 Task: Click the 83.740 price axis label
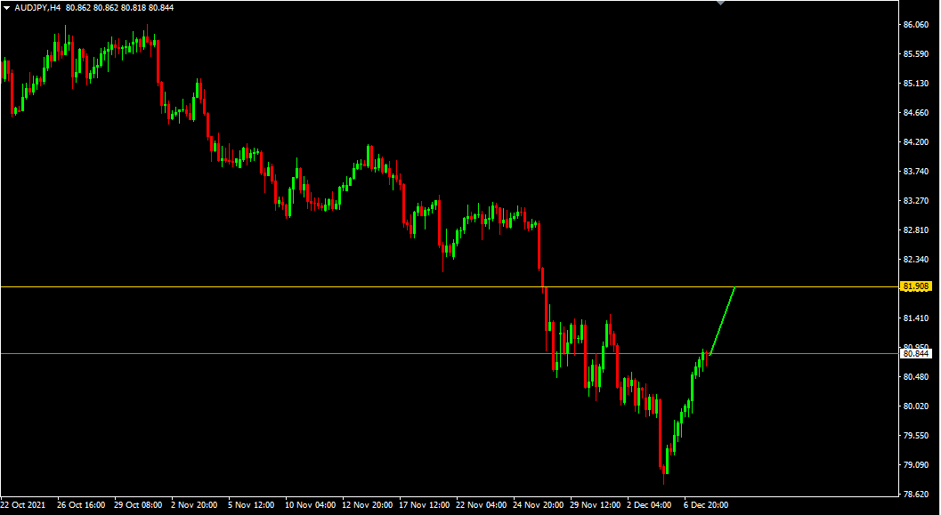[x=916, y=172]
